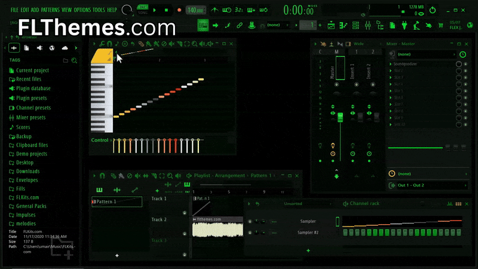Click the playlist magnet snap icon

(102, 176)
